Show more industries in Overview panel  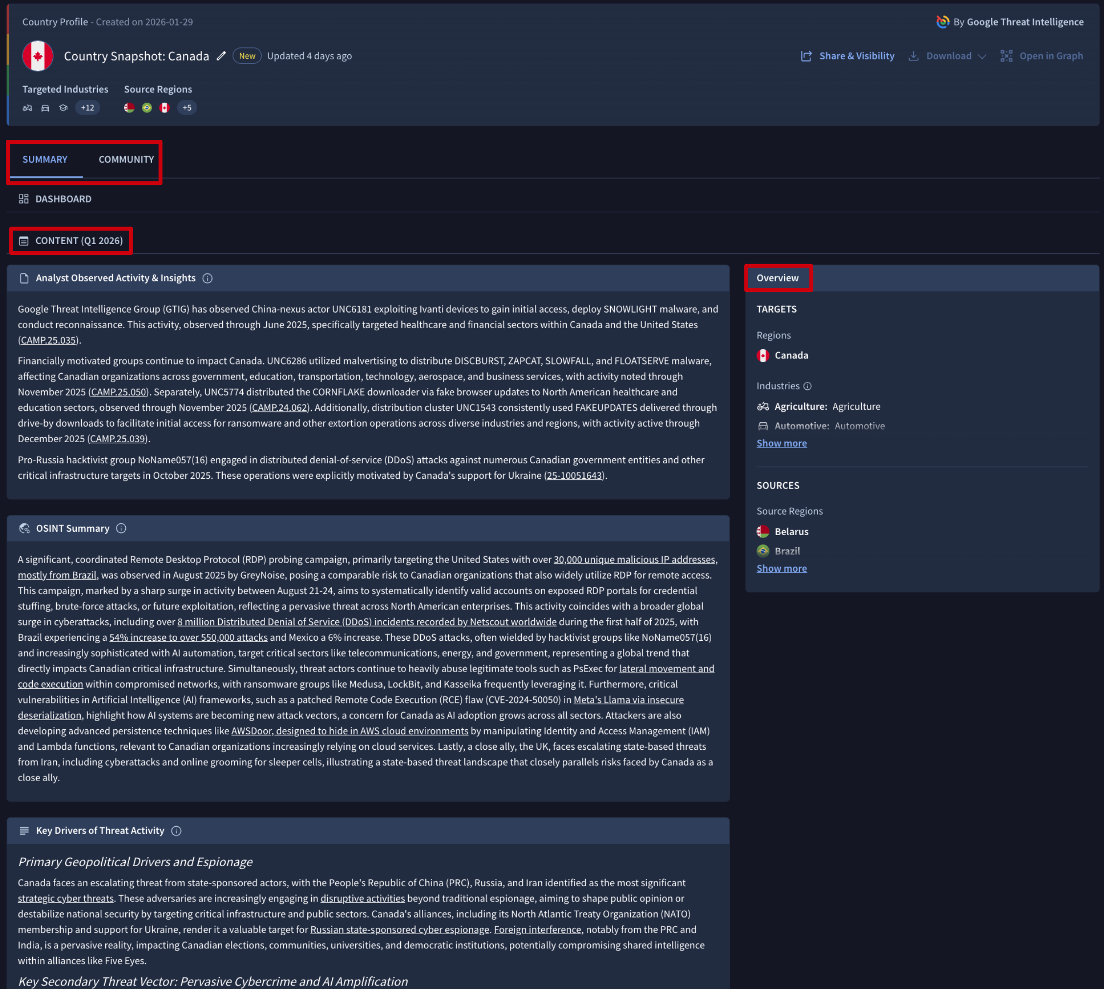tap(781, 443)
